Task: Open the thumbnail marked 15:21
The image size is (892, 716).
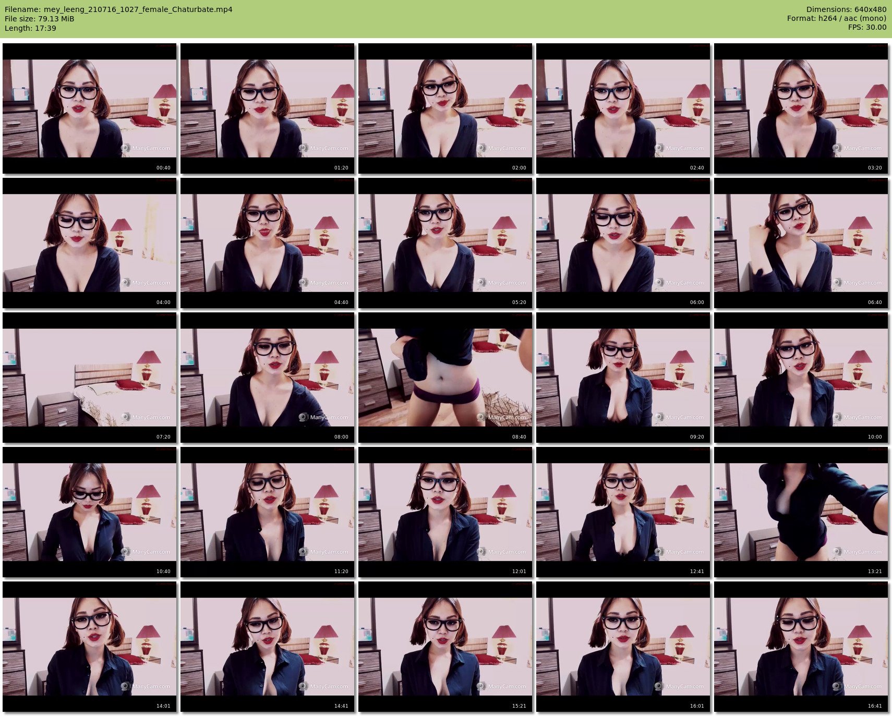Action: click(445, 647)
